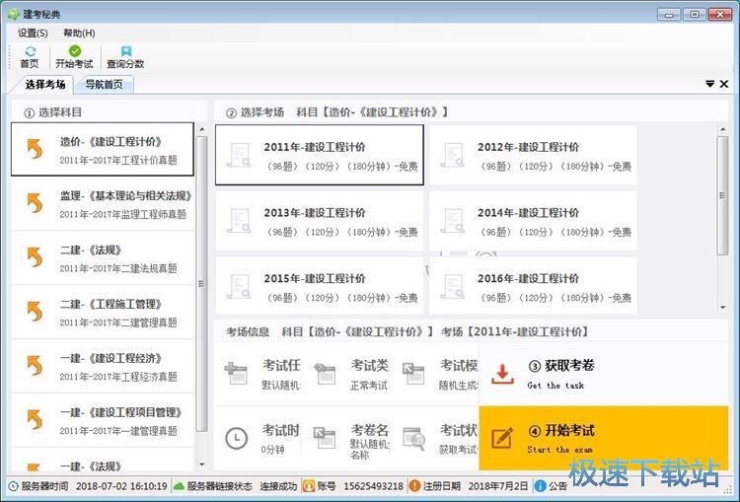Image resolution: width=740 pixels, height=502 pixels.
Task: Click the ④ 开始考试 yellow button
Action: 604,438
